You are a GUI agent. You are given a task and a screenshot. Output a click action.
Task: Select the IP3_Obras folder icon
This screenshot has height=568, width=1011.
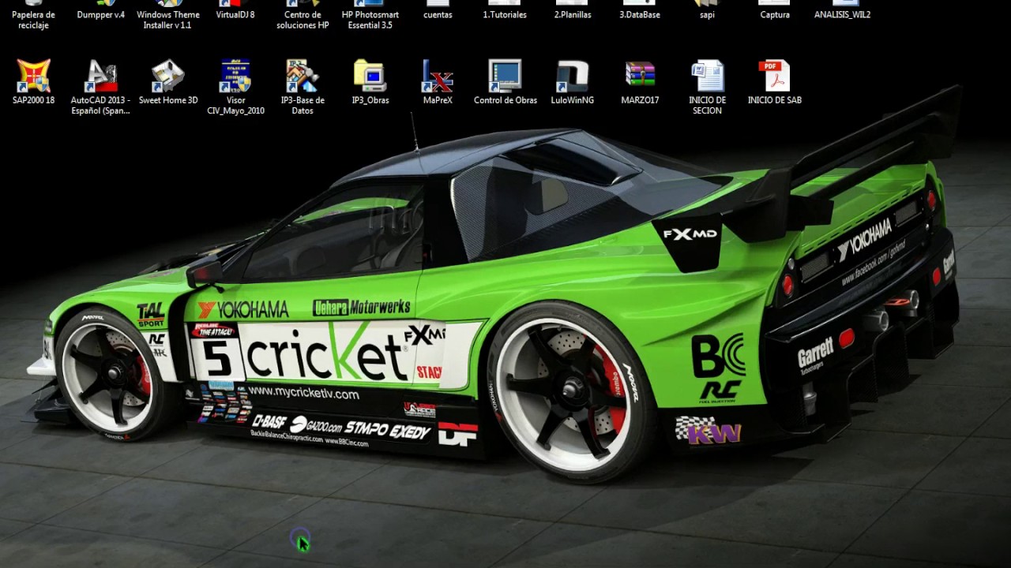[x=370, y=81]
